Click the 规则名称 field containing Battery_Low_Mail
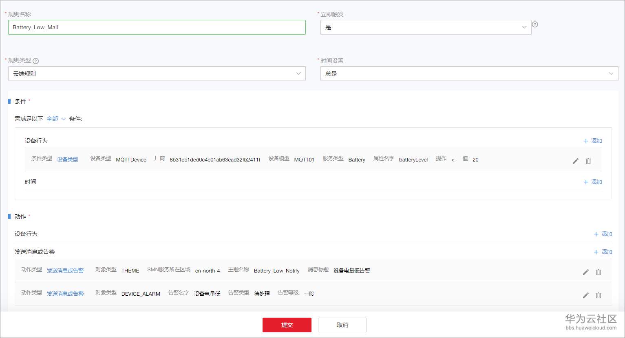The width and height of the screenshot is (625, 338). coord(157,27)
